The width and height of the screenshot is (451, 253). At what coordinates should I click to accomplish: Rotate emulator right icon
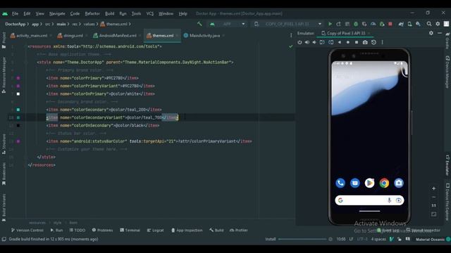[331, 42]
